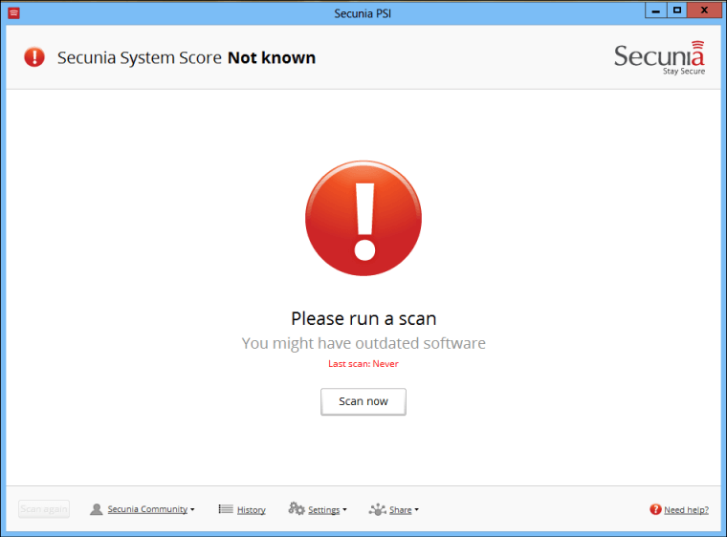Minimize the Secunia PSI window
The width and height of the screenshot is (727, 537).
click(655, 11)
